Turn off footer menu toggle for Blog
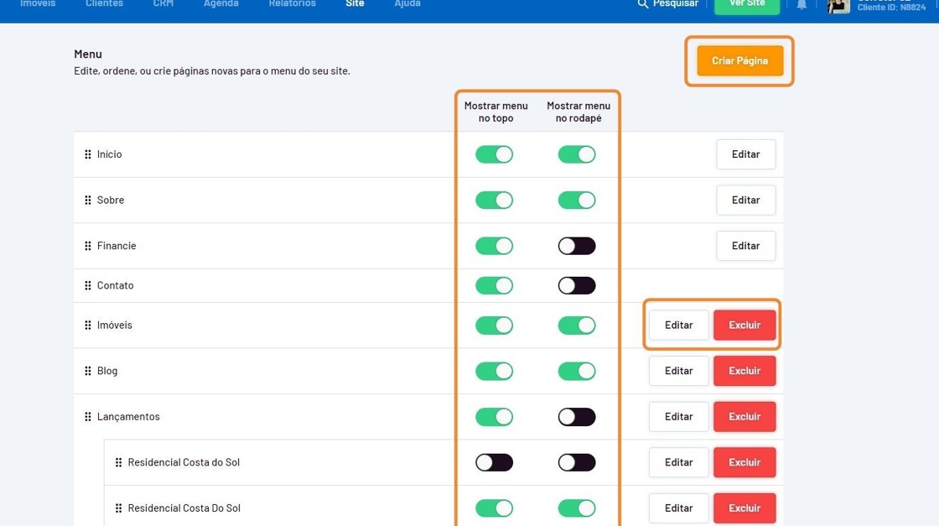This screenshot has width=939, height=526. [x=577, y=371]
